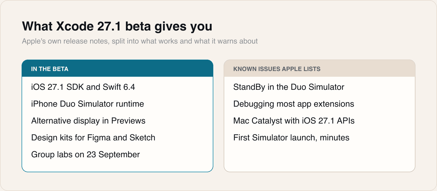Screen dimensions: 437x191
Task: Select the 'KNOWN ISSUES APPLE LISTS' card header
Action: 320,69
